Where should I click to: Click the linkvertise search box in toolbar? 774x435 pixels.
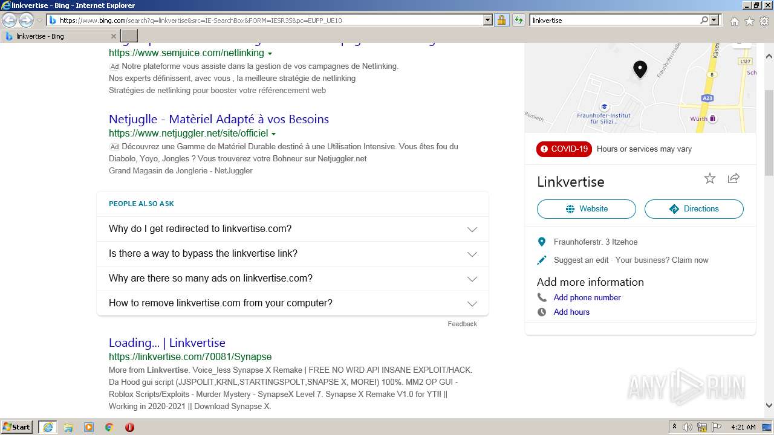[614, 20]
